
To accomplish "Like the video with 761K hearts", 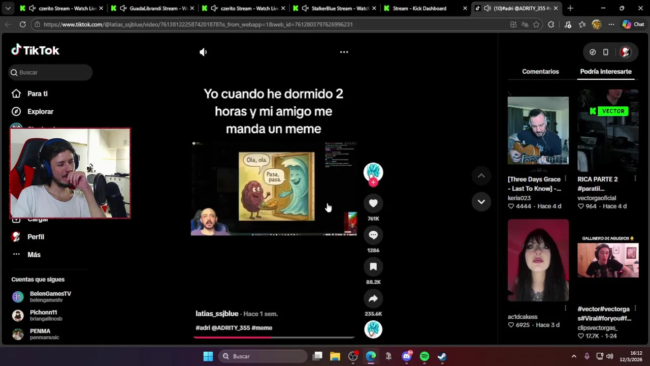I will tap(373, 203).
